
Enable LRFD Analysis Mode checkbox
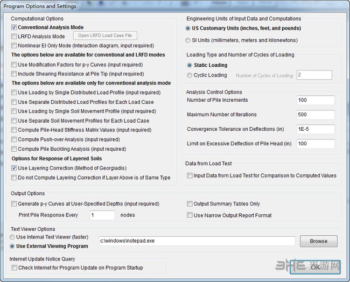pos(14,37)
